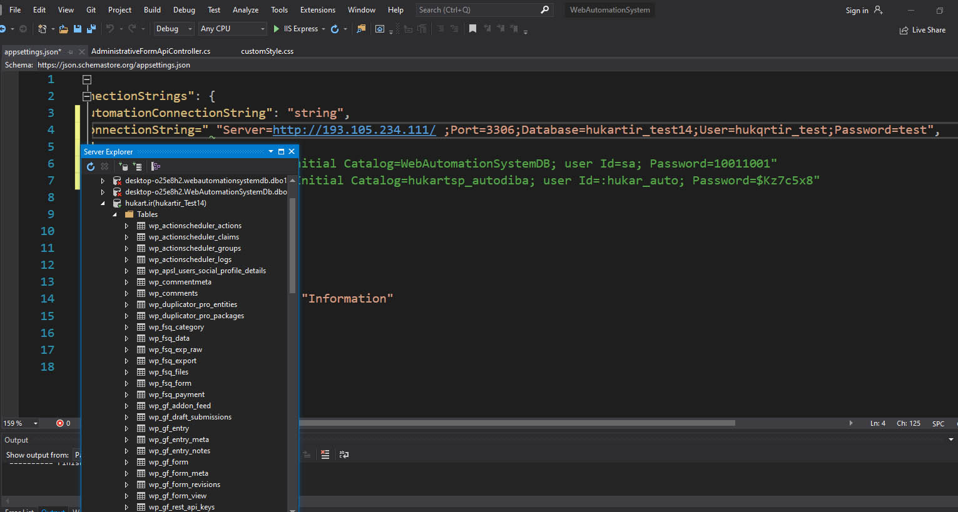Open the 159 % zoom level dropdown

[36, 423]
